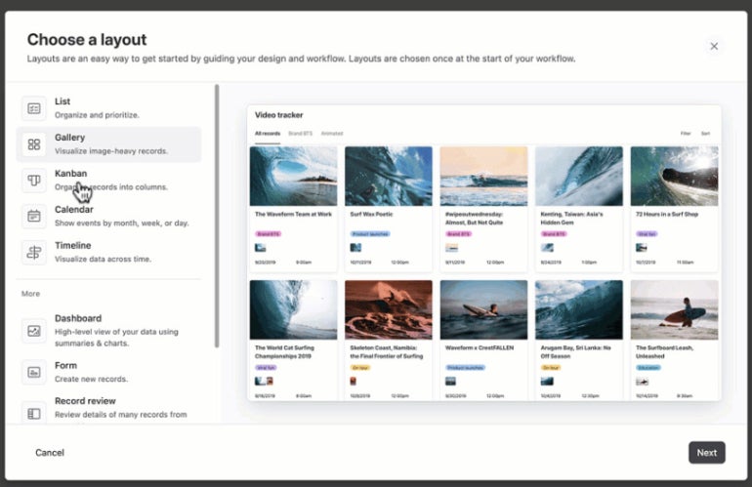Switch to the All records tab
Viewport: 752px width, 487px height.
268,133
